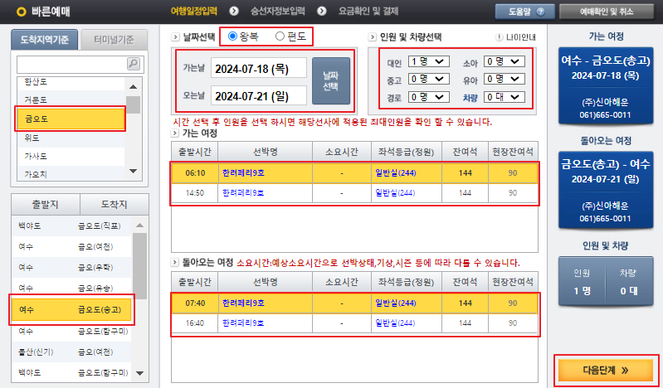
Task: Click 출발지 column header in route list
Action: [x=46, y=205]
